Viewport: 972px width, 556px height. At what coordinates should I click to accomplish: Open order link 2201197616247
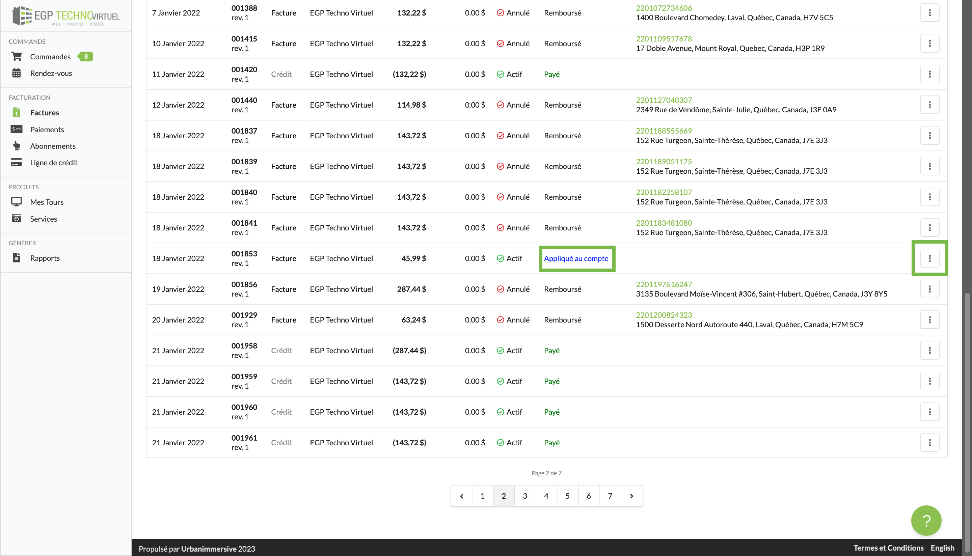click(x=664, y=284)
